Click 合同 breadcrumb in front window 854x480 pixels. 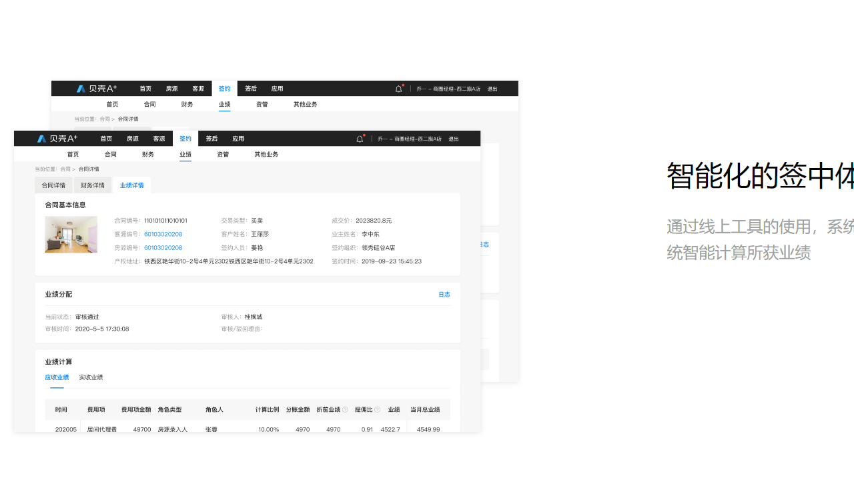(65, 169)
